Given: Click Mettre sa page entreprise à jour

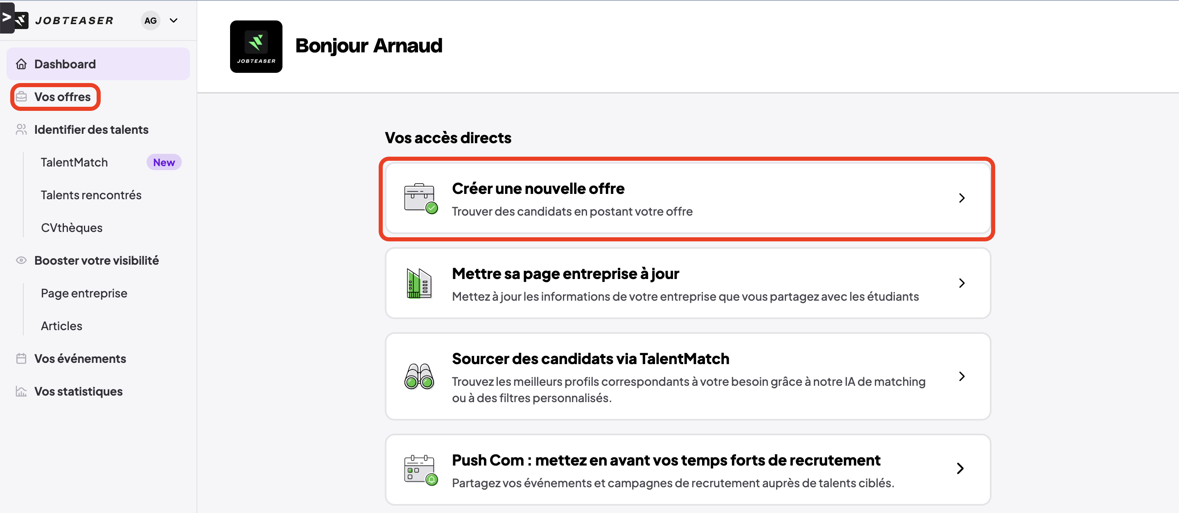Looking at the screenshot, I should coord(565,274).
